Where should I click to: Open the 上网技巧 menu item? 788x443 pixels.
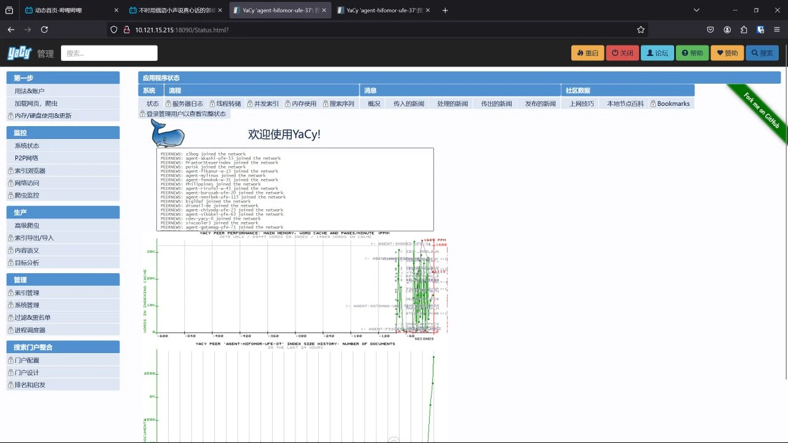click(582, 104)
